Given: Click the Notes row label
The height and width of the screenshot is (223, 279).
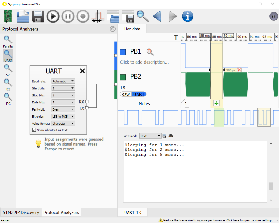Looking at the screenshot, I should [144, 103].
